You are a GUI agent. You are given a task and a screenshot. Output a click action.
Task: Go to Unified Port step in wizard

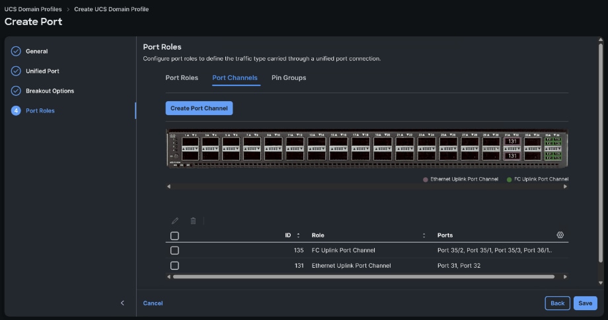click(42, 71)
